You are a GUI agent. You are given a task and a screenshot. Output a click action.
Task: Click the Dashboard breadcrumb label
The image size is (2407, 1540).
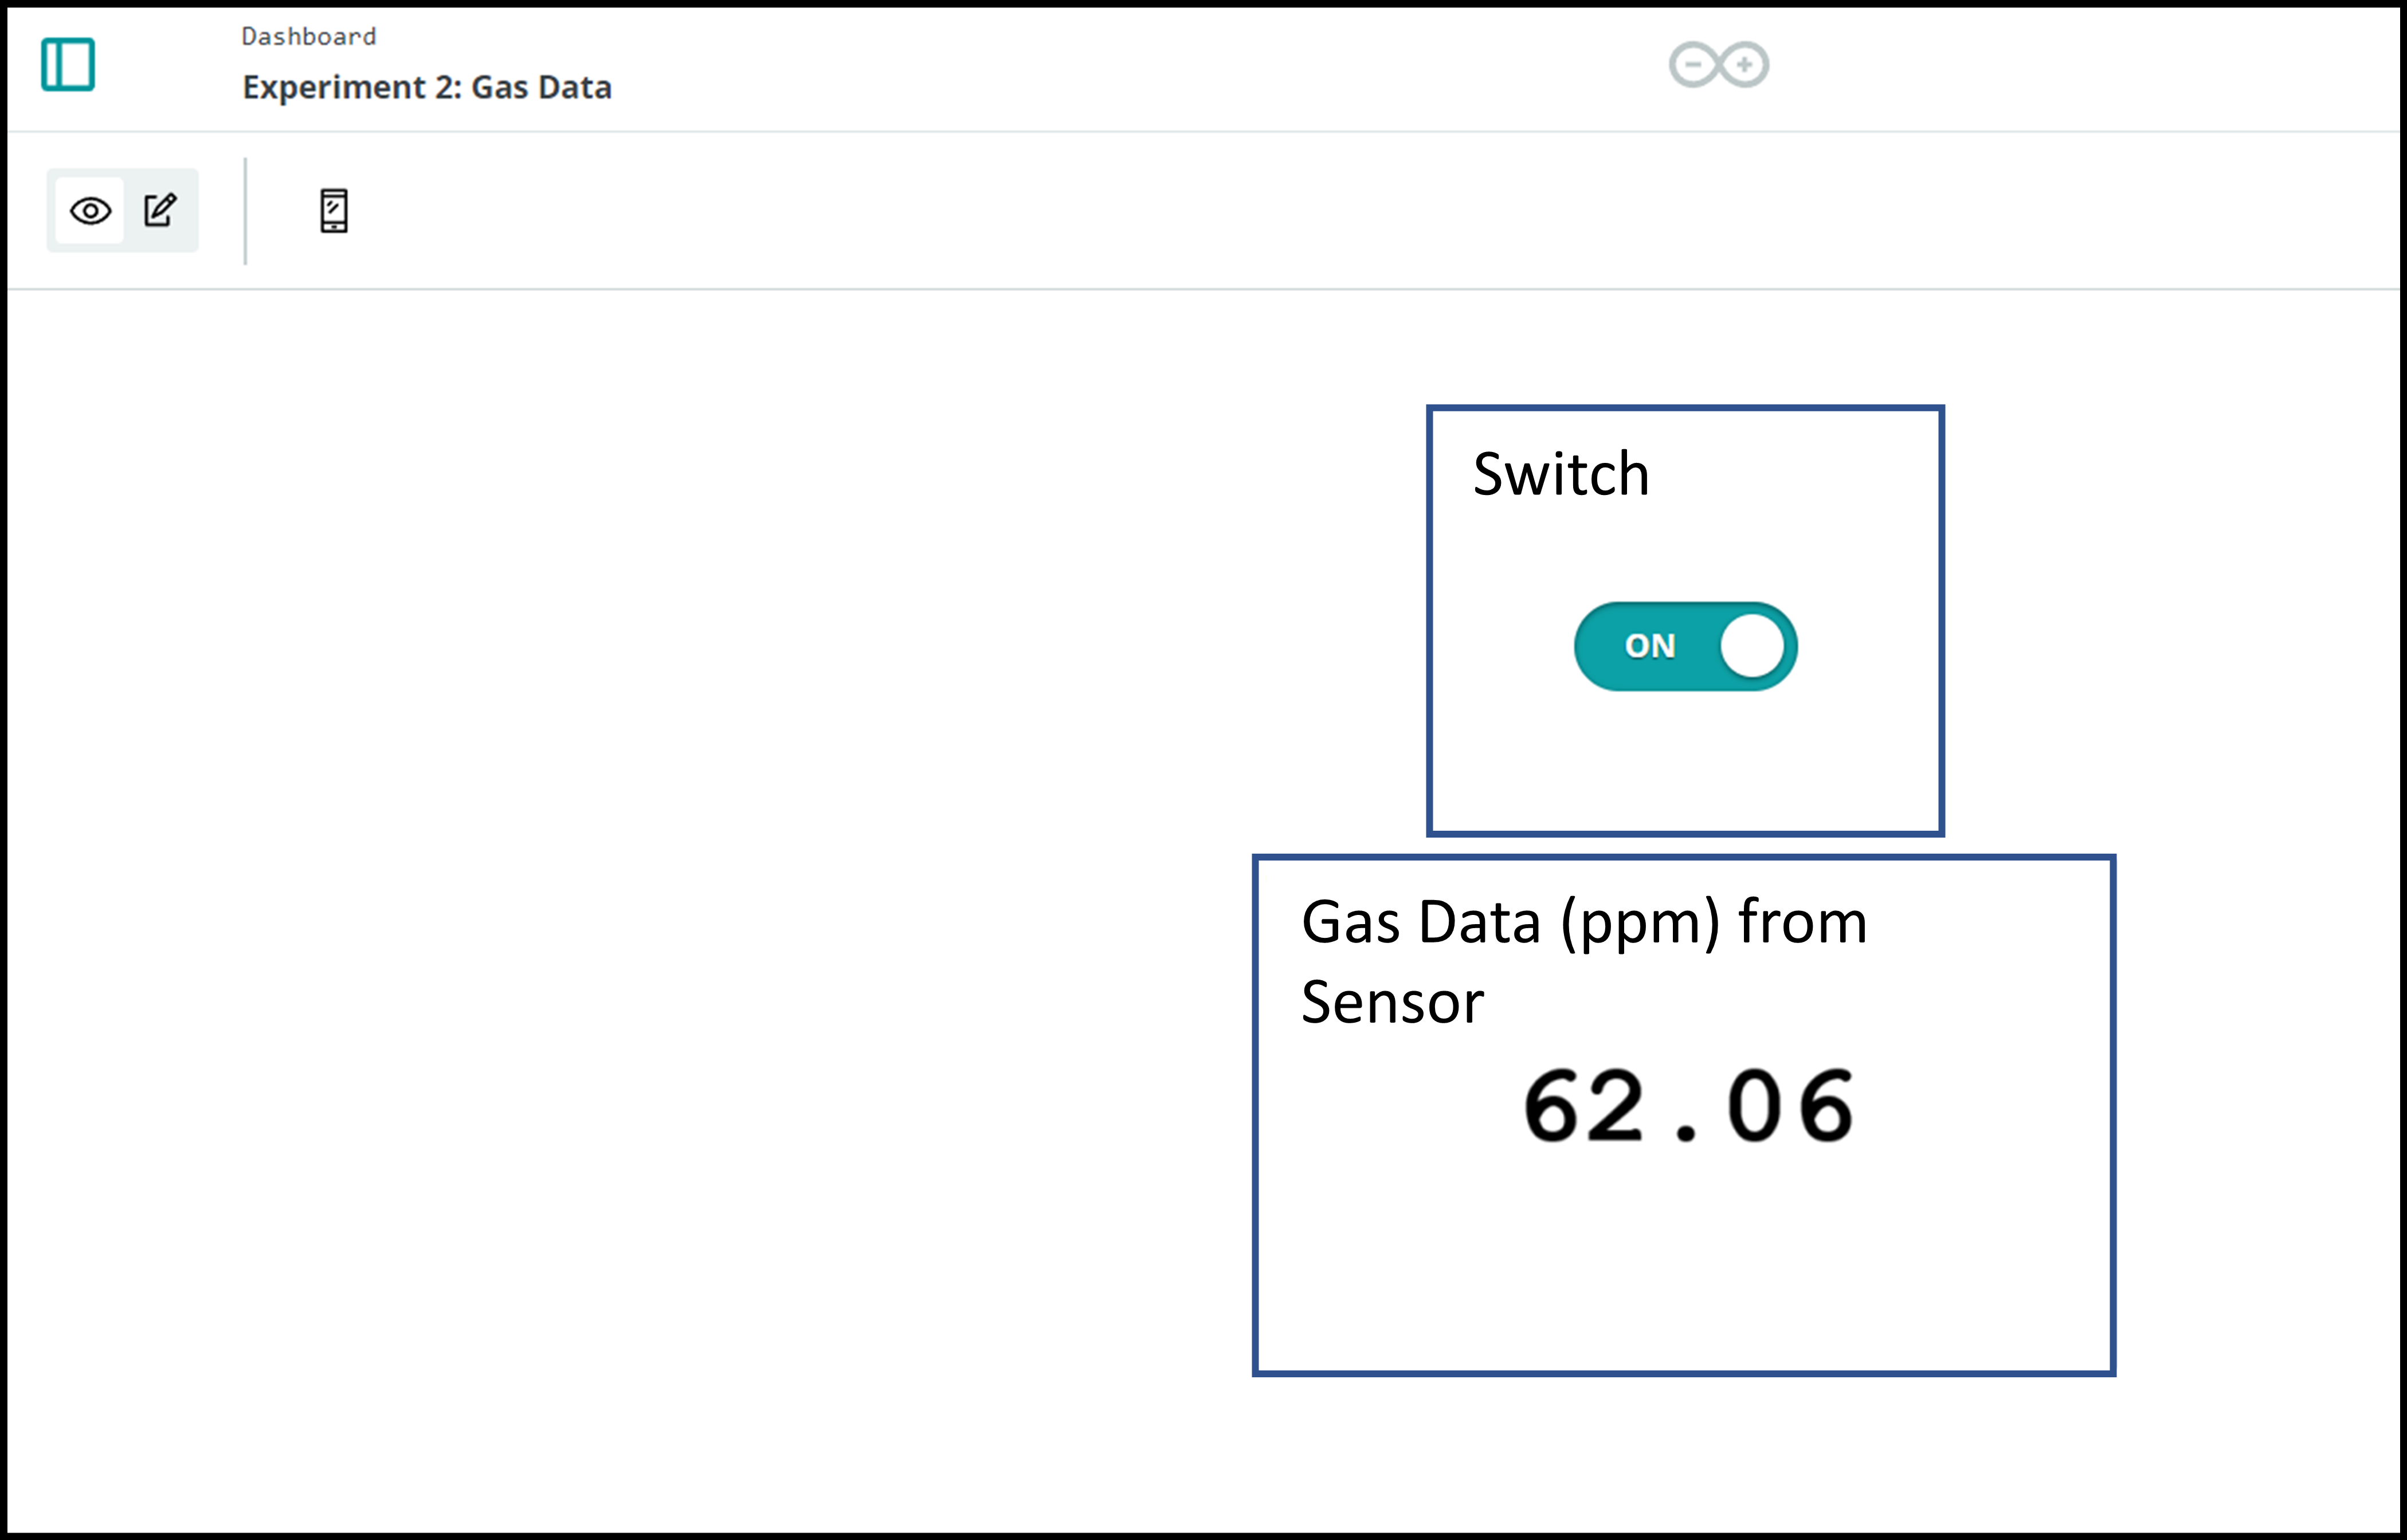tap(309, 37)
